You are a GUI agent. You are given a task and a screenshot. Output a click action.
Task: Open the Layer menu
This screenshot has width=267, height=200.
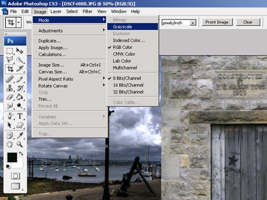(x=56, y=12)
